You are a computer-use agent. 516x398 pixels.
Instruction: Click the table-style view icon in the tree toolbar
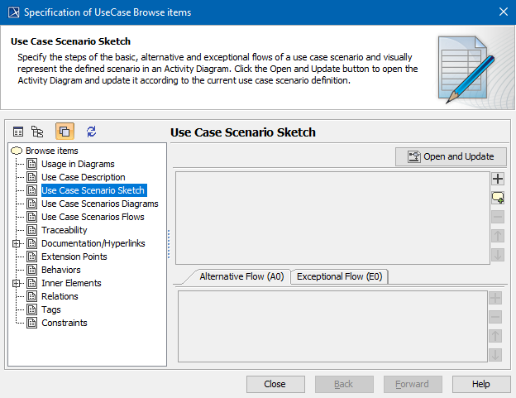coord(18,132)
